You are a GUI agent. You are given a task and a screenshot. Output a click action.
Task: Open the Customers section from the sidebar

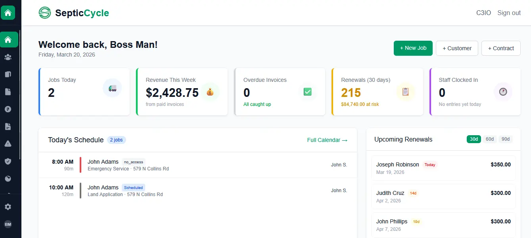click(9, 57)
